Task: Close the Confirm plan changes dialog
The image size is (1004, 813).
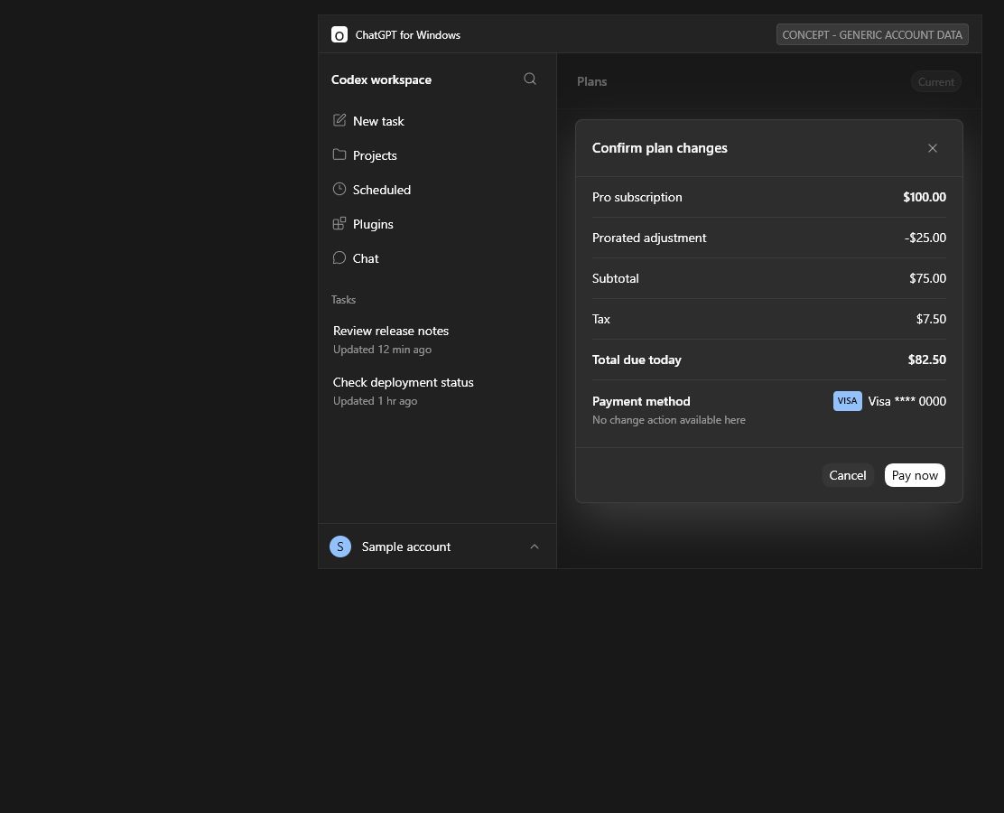Action: [x=933, y=148]
